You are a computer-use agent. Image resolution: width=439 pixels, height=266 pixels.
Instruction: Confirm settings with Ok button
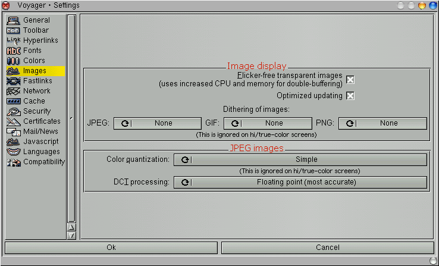point(111,248)
